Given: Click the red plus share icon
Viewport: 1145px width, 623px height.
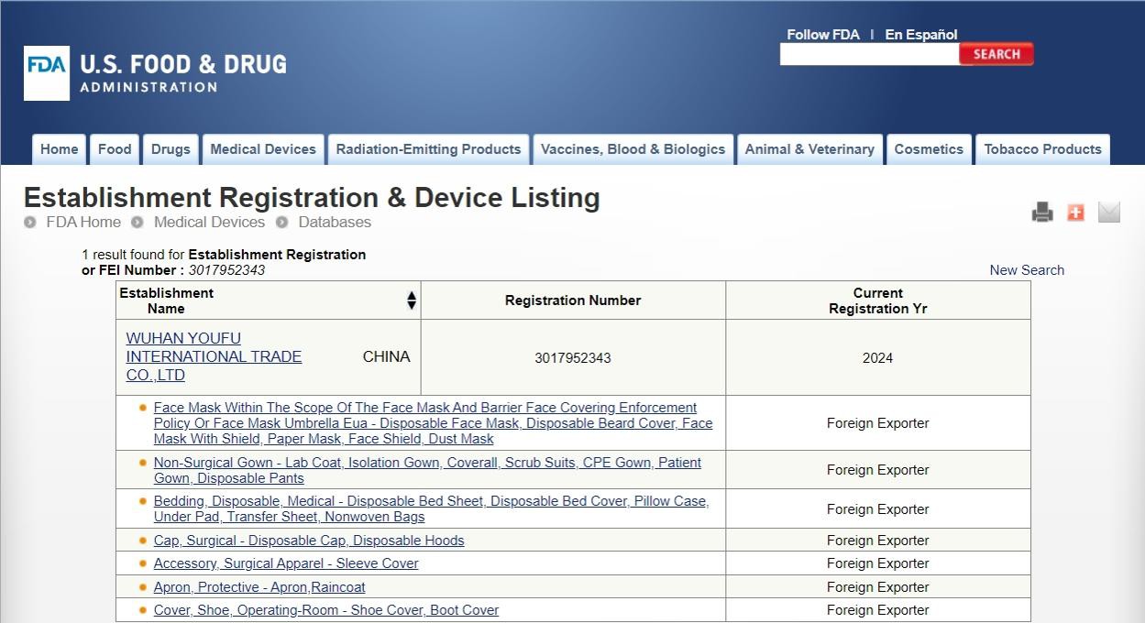Looking at the screenshot, I should 1075,213.
